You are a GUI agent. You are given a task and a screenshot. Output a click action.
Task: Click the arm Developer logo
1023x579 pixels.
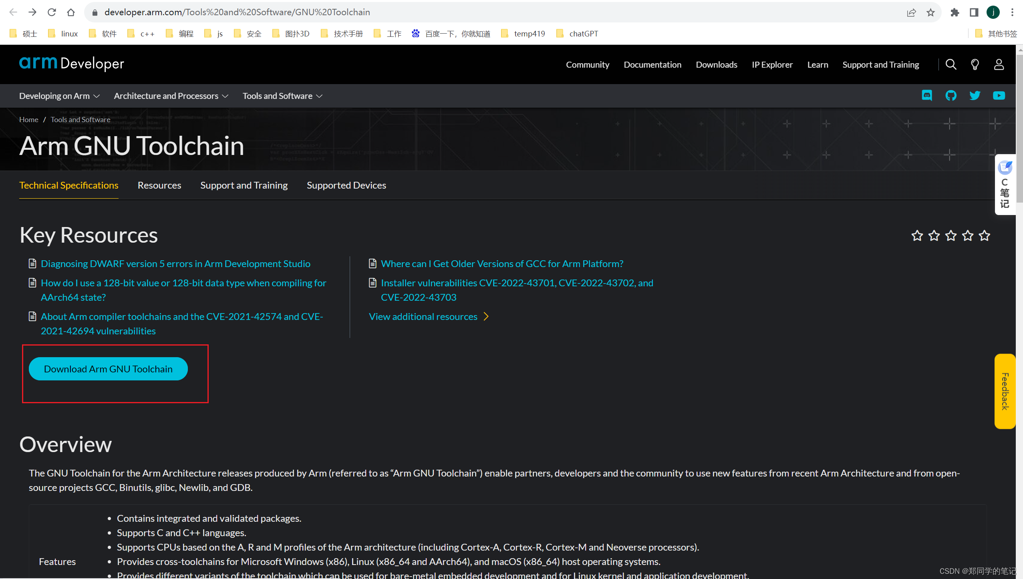[72, 63]
